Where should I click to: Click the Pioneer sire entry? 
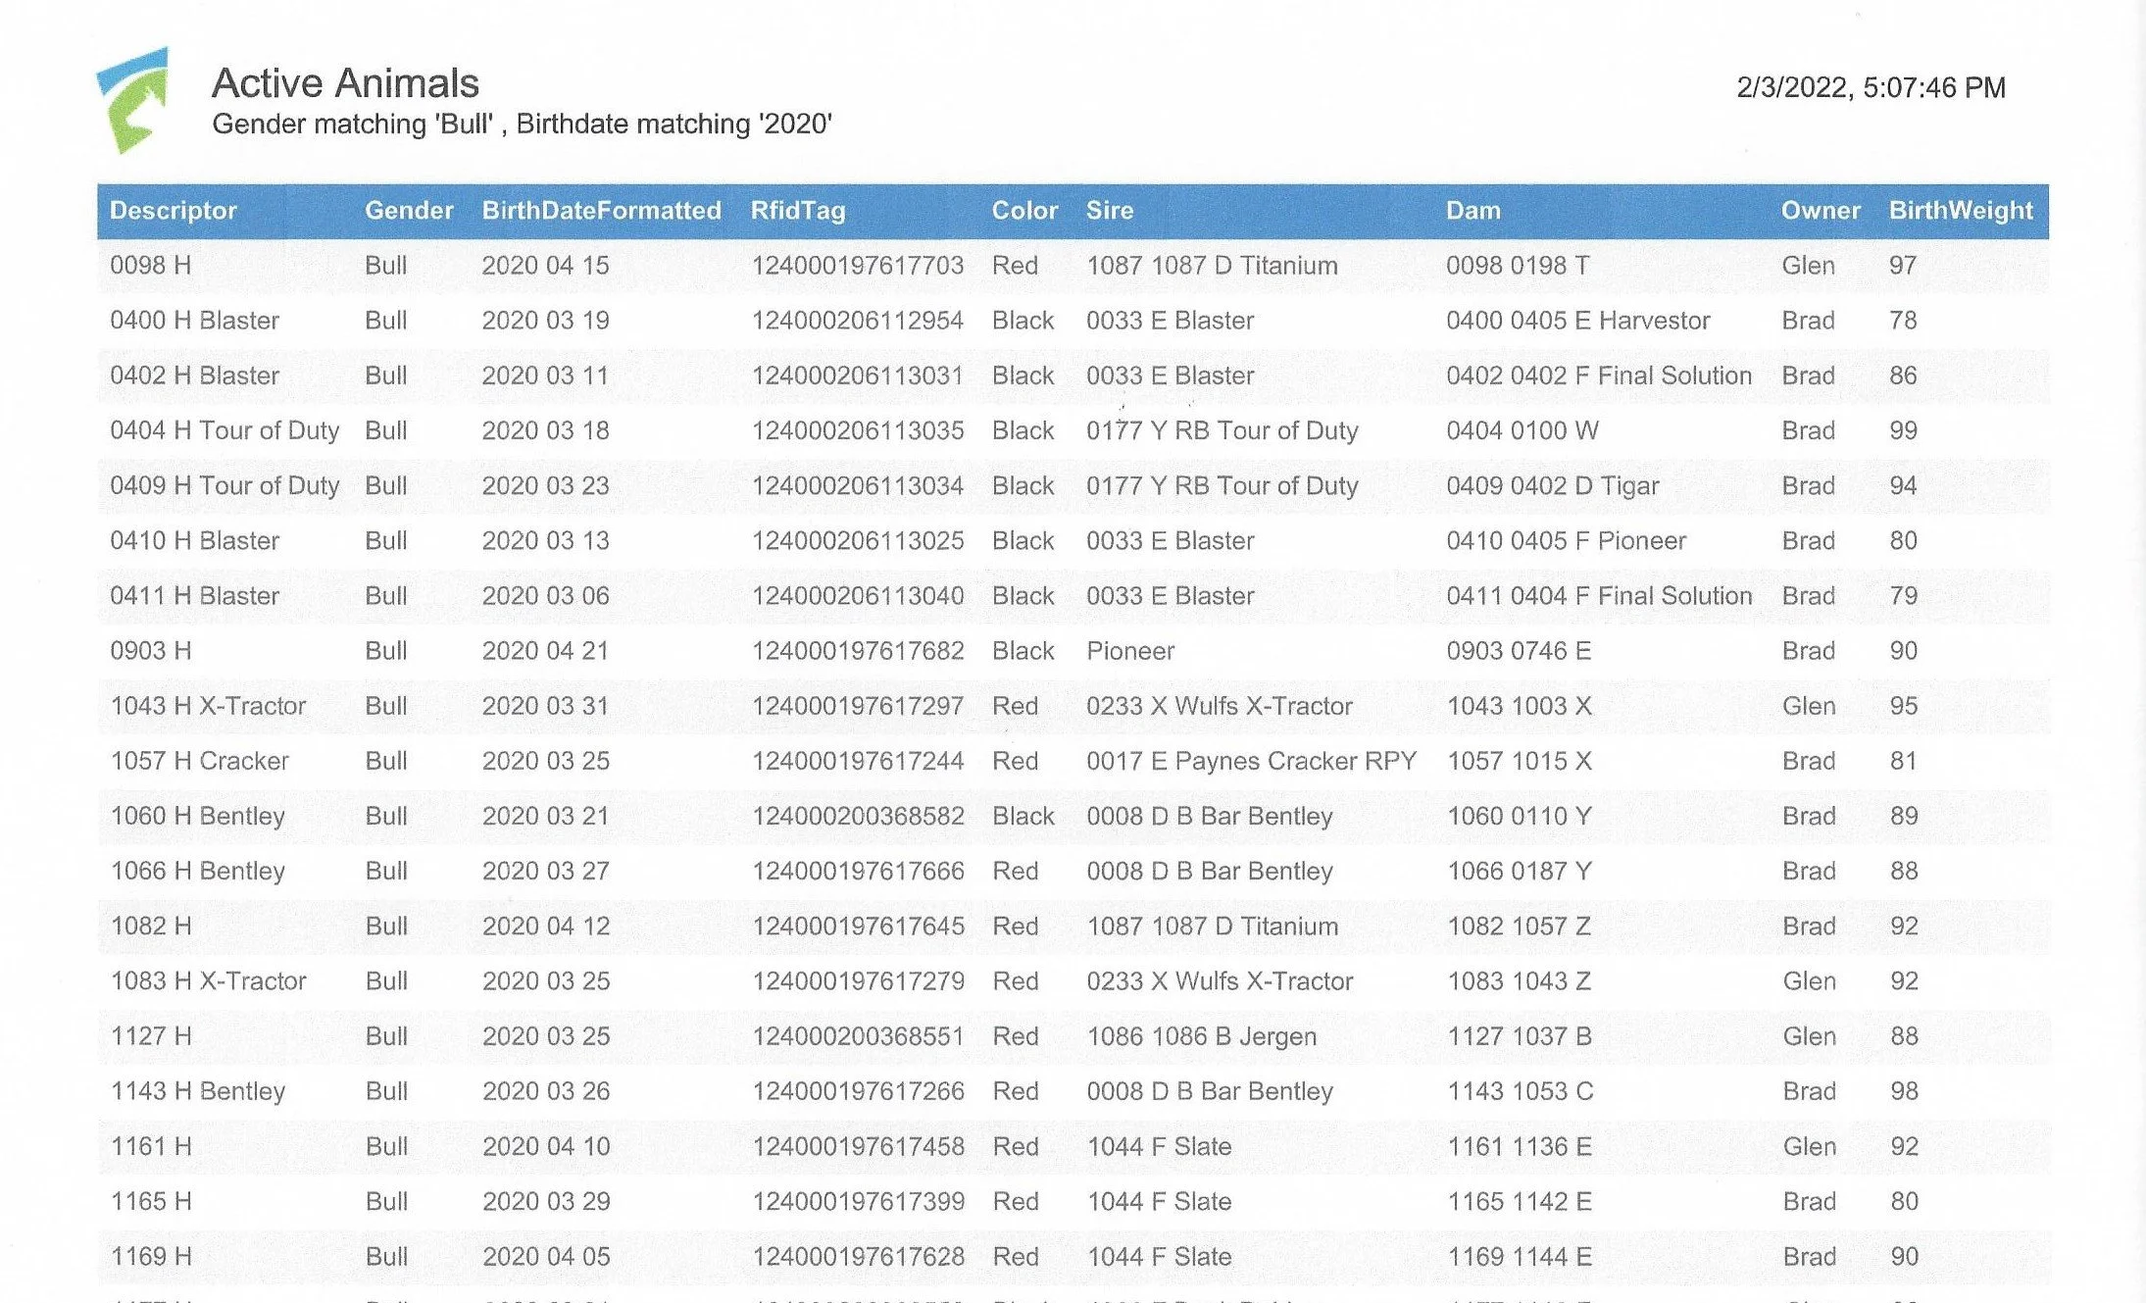click(x=1129, y=651)
